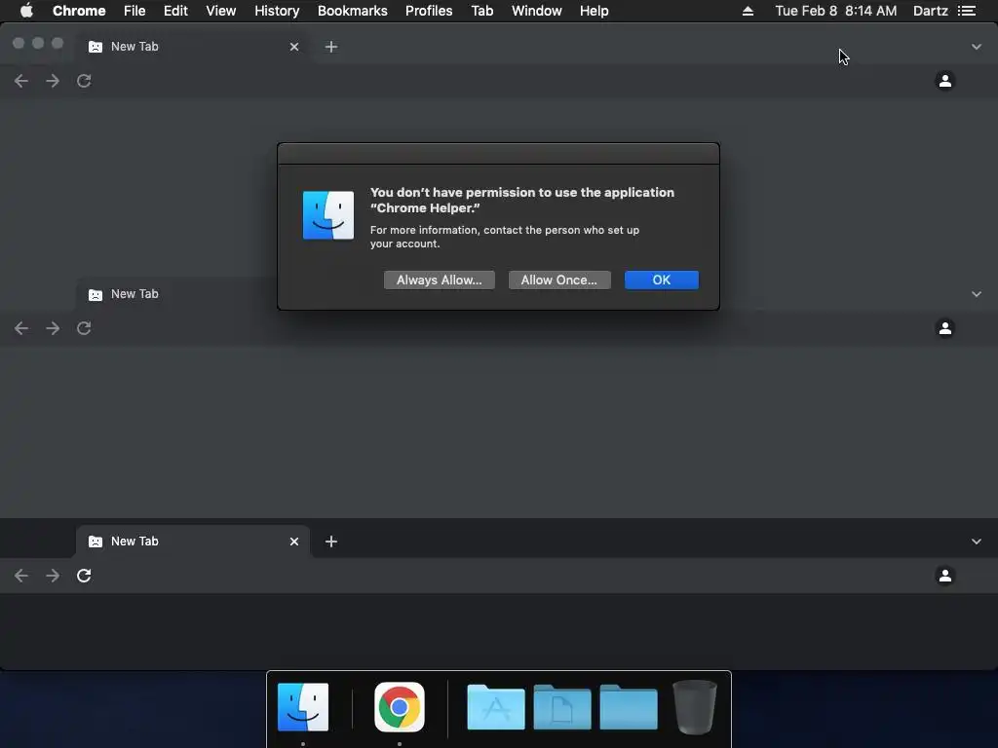The width and height of the screenshot is (998, 748).
Task: Open the Bookmarks menu
Action: coord(353,11)
